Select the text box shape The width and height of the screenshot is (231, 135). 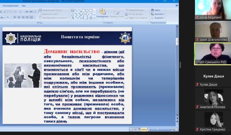73,11
